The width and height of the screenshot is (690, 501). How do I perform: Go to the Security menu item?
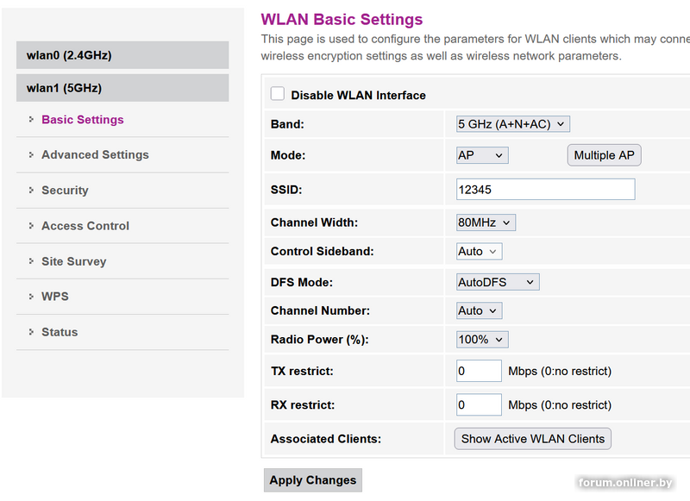click(x=65, y=191)
